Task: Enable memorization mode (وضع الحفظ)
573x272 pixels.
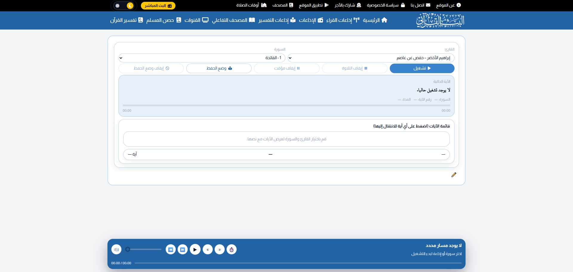Action: [219, 68]
